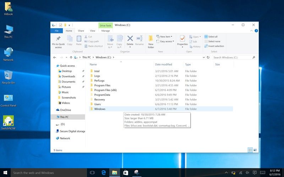Expand the Easy access dropdown
The width and height of the screenshot is (284, 177).
coord(165,41)
